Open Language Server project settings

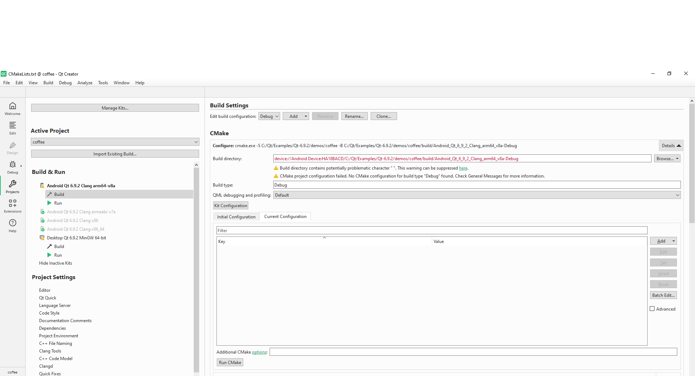(x=55, y=305)
